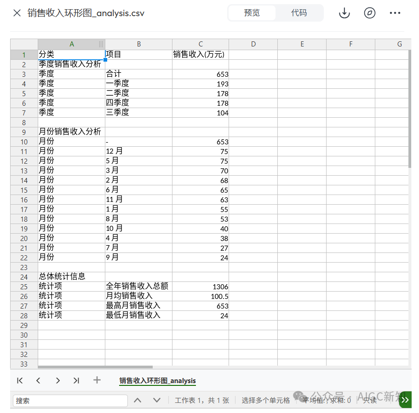Click the next sheet arrow icon
419x413 pixels.
click(x=58, y=380)
